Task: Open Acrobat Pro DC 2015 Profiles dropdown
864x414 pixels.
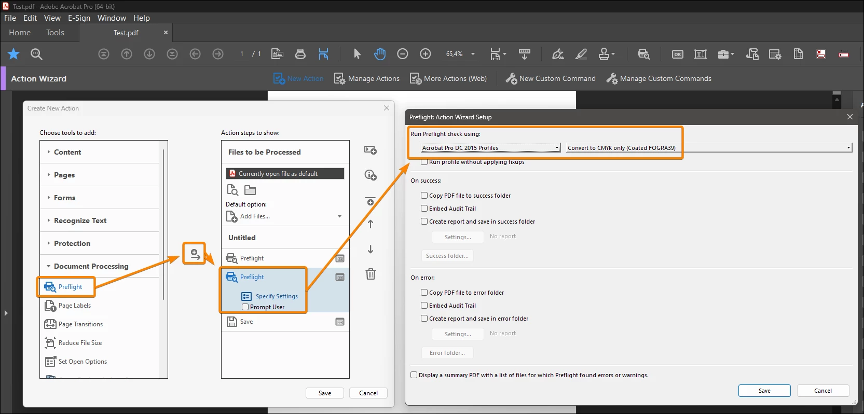Action: click(491, 148)
